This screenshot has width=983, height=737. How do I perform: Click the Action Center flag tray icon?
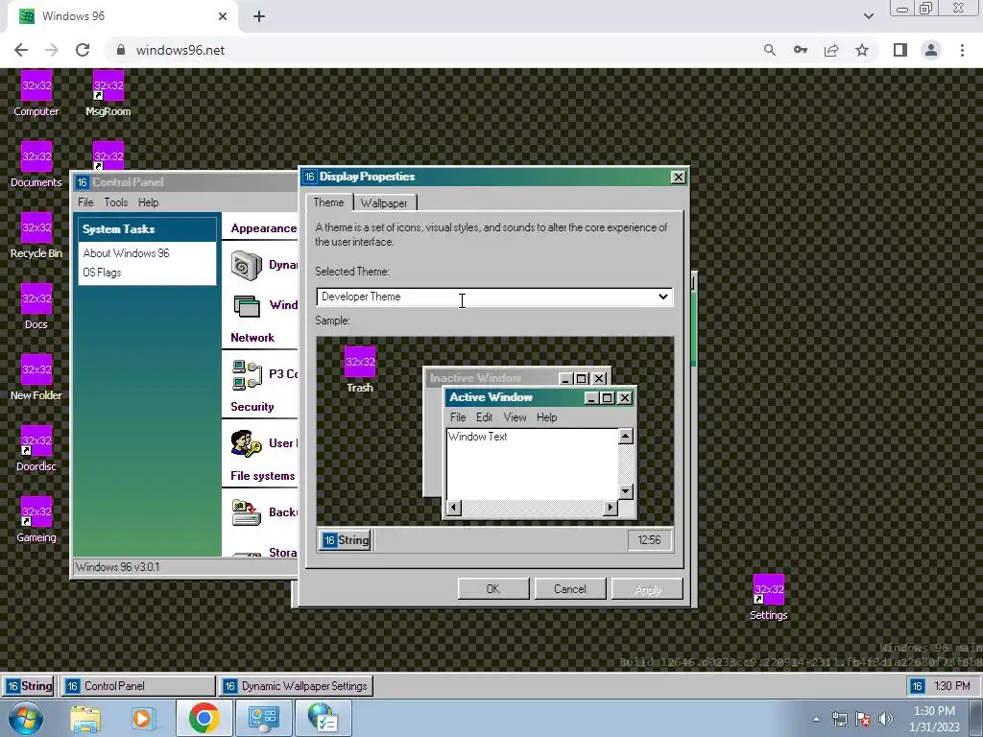(863, 719)
